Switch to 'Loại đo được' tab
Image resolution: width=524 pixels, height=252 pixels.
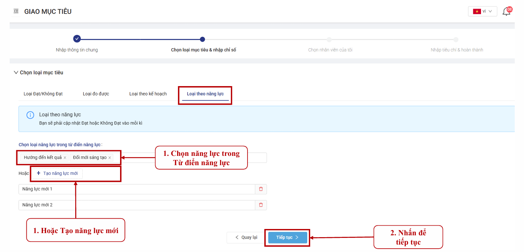point(96,94)
